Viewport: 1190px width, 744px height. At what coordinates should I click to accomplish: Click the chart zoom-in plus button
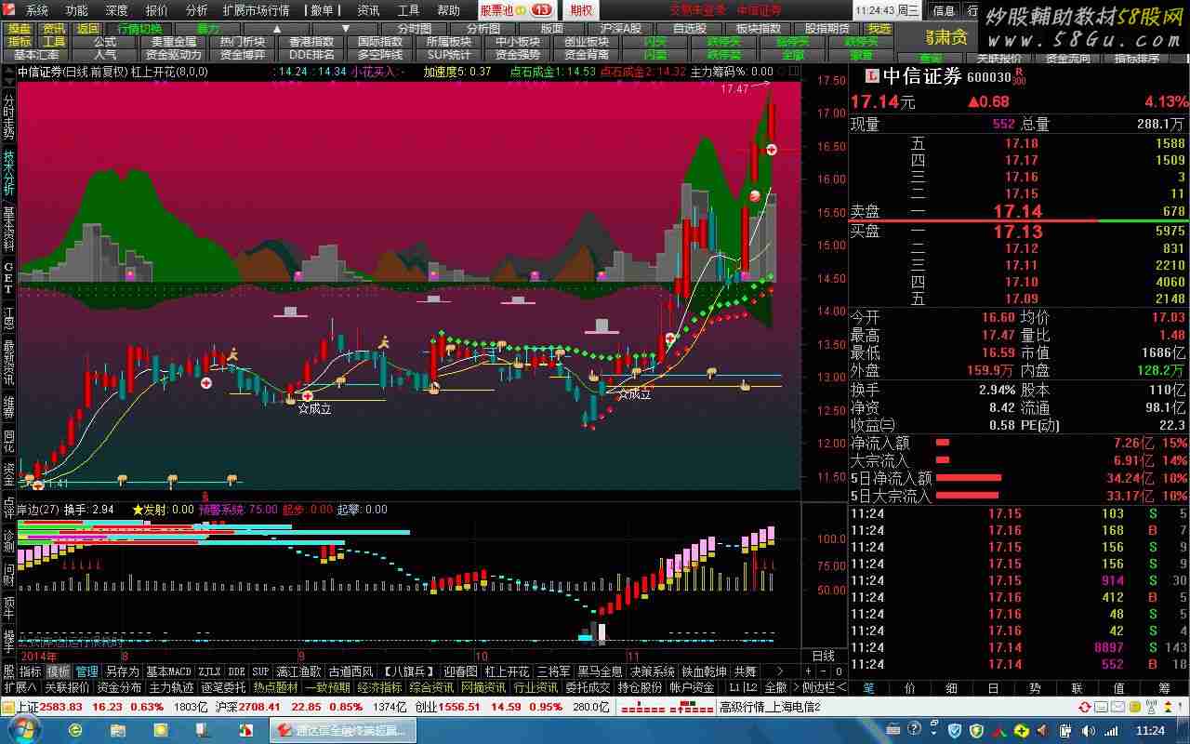tap(809, 671)
